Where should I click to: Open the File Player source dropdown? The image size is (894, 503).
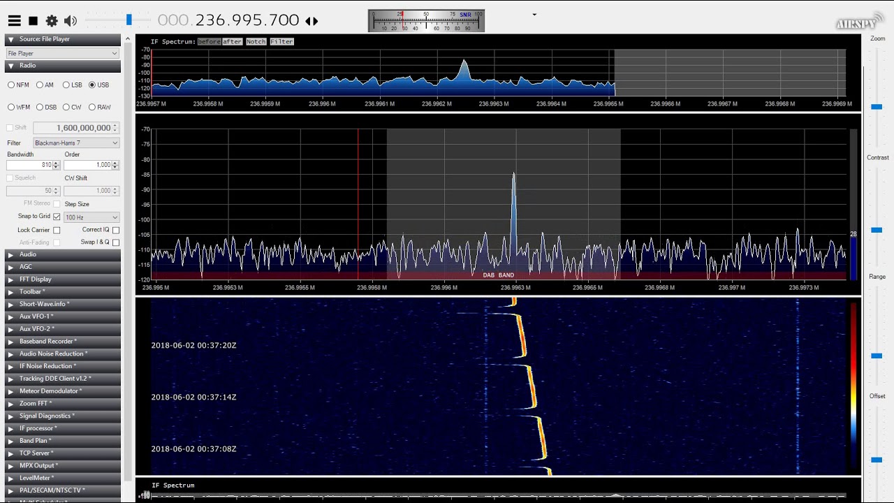click(x=63, y=53)
